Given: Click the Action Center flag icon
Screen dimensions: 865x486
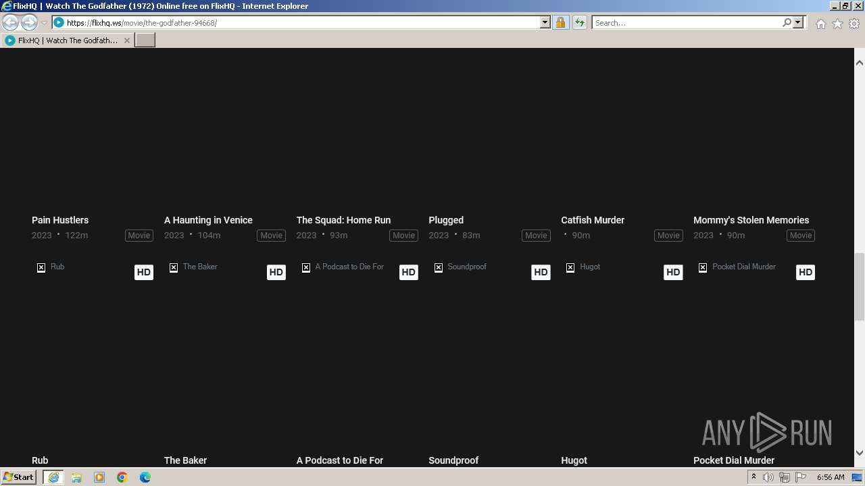Looking at the screenshot, I should coord(801,477).
